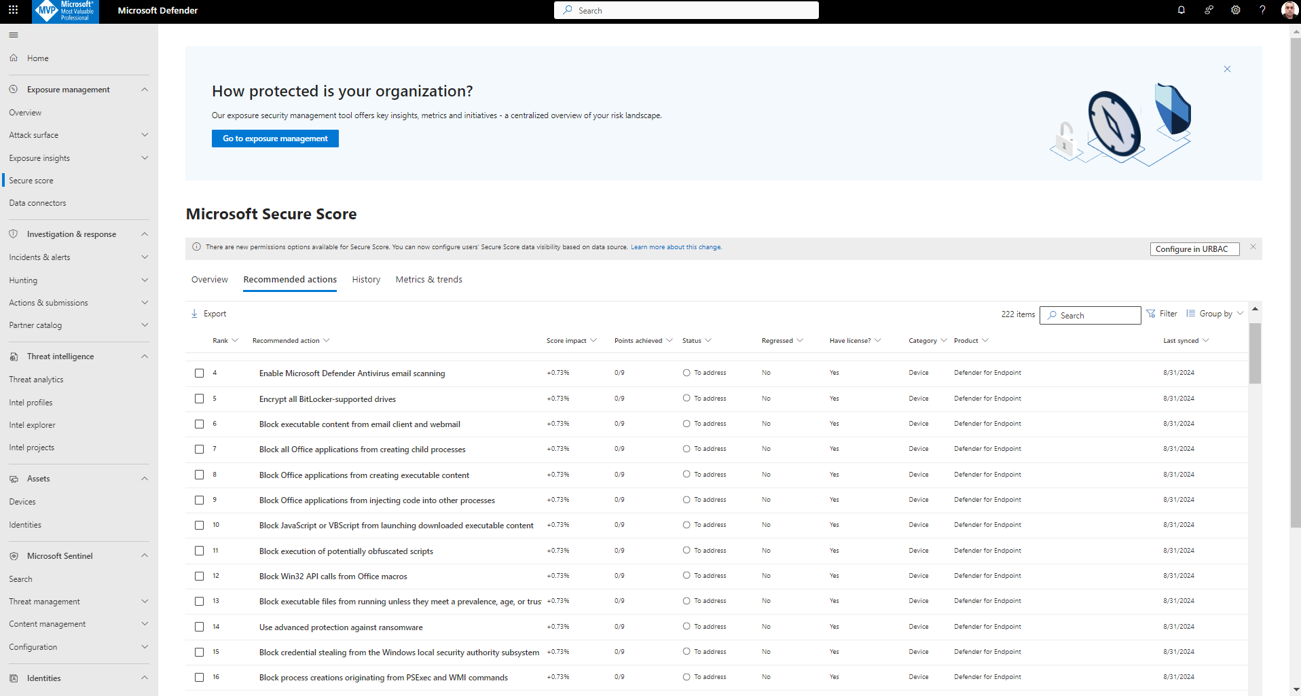Collapse the navigation with the hamburger icon

[x=13, y=35]
